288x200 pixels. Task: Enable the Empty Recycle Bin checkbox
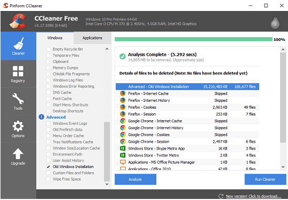pos(48,49)
